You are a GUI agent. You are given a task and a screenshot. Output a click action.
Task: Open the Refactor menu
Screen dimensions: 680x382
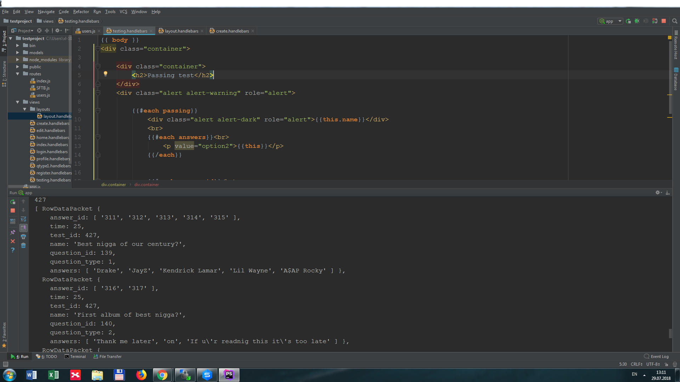click(x=81, y=12)
